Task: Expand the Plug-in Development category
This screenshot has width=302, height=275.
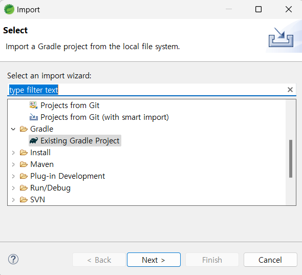Action: [x=13, y=176]
